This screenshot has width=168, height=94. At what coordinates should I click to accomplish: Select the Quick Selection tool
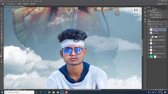pyautogui.click(x=2, y=16)
